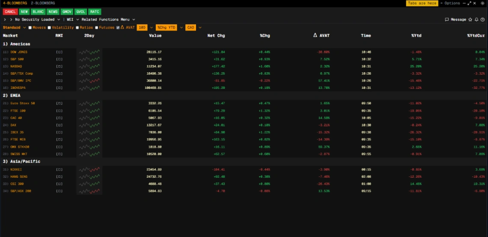Click the BLANC button
Image resolution: width=488 pixels, height=237 pixels.
coord(38,12)
